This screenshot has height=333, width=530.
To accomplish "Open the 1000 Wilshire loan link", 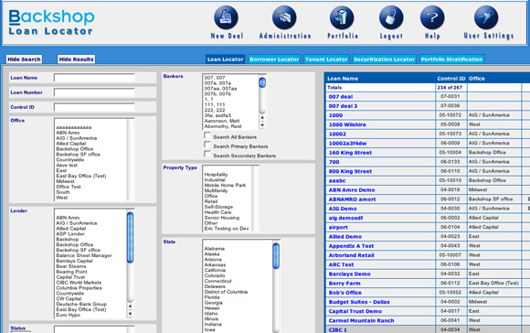I will (347, 124).
